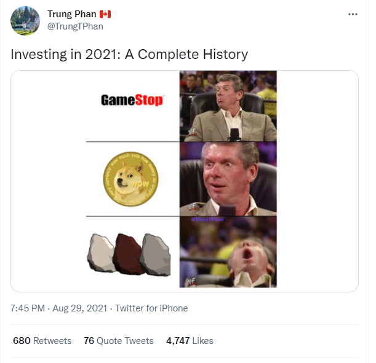376x363 pixels.
Task: Open the "Twitter for iPhone" source link
Action: [x=151, y=308]
